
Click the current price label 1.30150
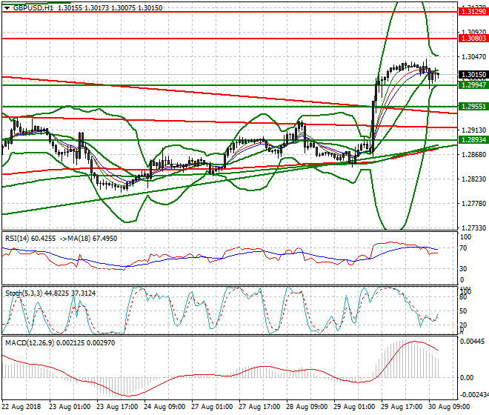point(473,75)
